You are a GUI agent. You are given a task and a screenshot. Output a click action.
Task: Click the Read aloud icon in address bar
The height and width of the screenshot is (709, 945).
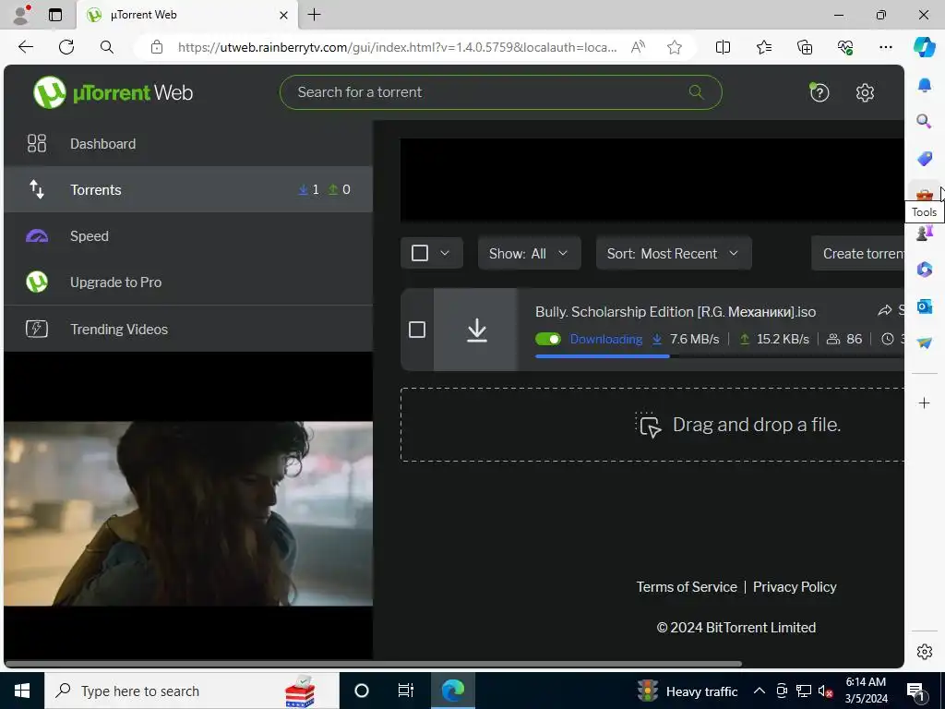[x=638, y=47]
